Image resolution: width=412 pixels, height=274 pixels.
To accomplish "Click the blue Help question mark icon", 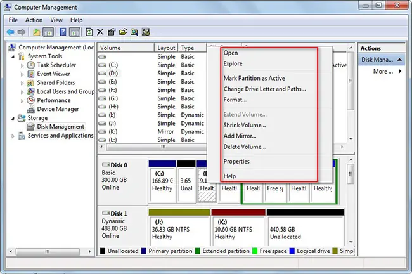I will [63, 32].
